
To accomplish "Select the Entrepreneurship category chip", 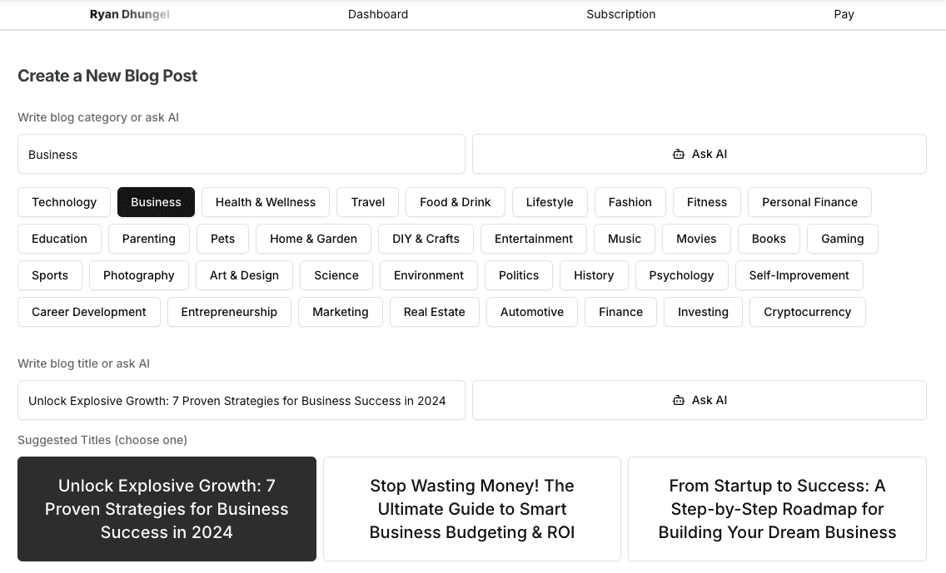I will tap(229, 312).
